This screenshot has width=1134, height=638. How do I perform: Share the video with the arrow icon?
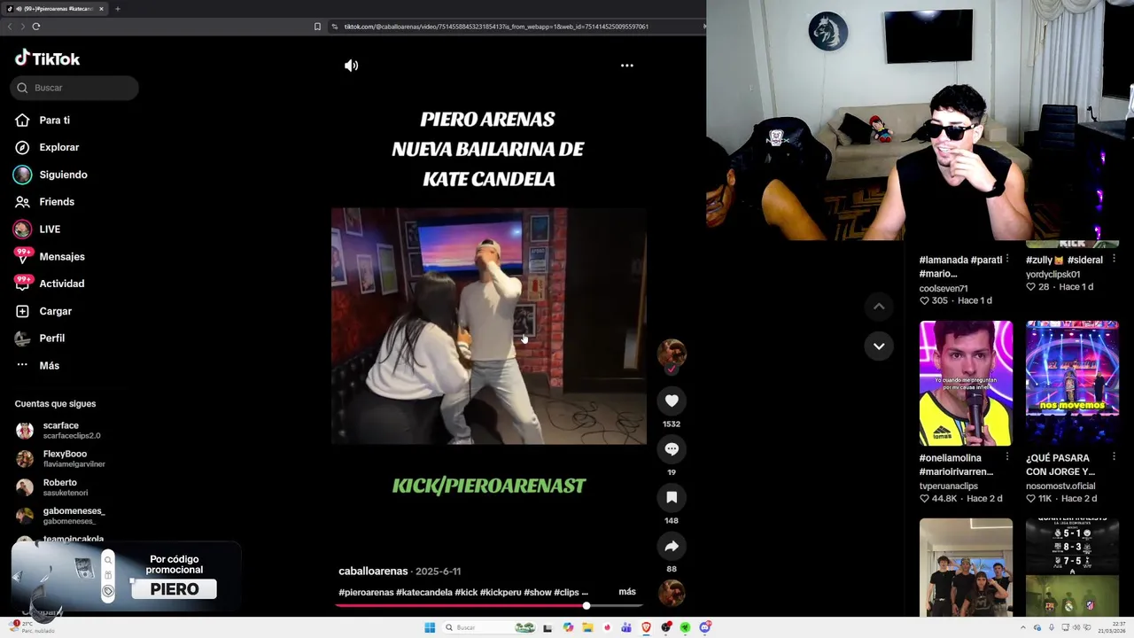pos(672,546)
